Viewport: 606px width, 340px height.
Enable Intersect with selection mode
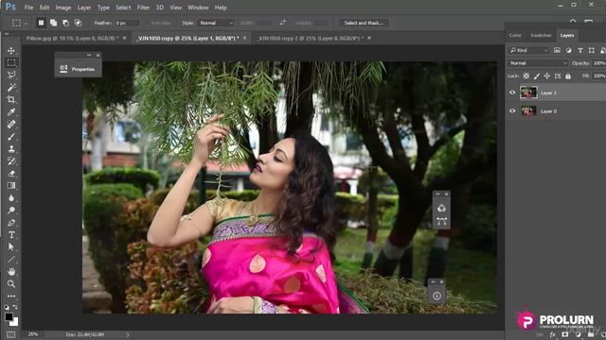(x=78, y=23)
